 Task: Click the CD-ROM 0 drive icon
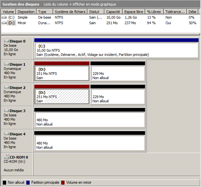(7, 157)
